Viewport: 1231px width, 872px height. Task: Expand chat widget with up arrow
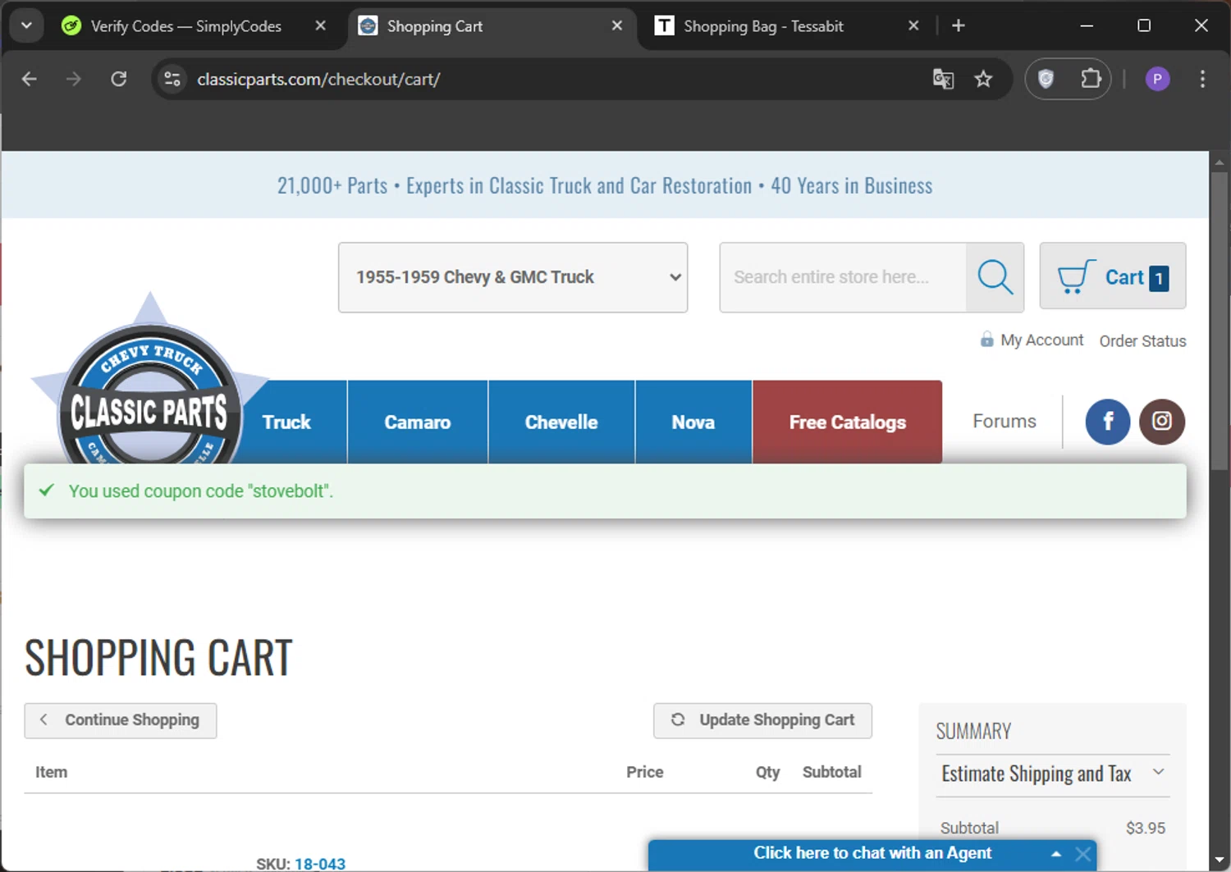pos(1056,854)
